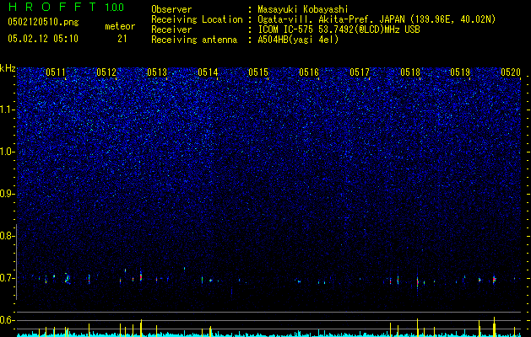Click the 0.7 kHz axis label
This screenshot has width=531, height=337.
(7, 278)
